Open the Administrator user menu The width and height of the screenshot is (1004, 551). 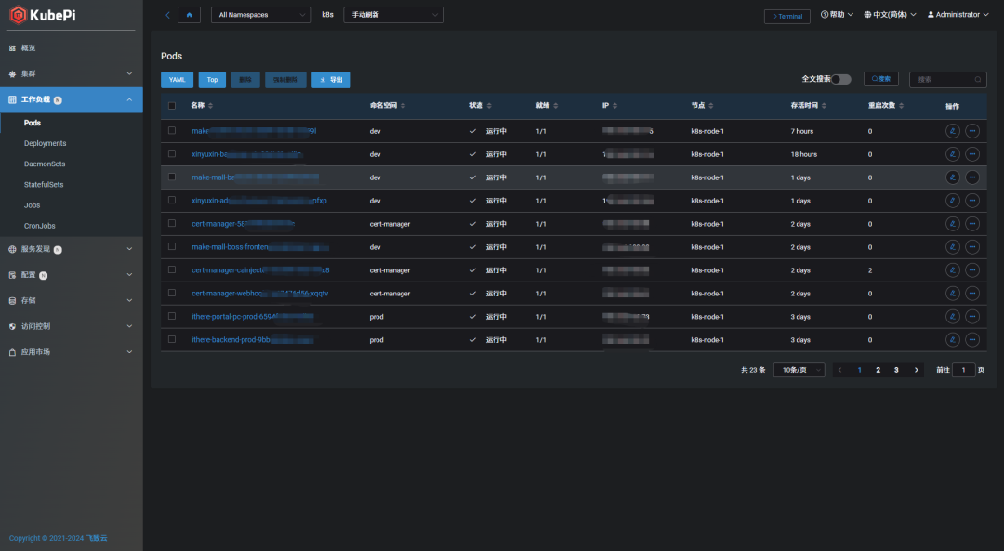(958, 15)
